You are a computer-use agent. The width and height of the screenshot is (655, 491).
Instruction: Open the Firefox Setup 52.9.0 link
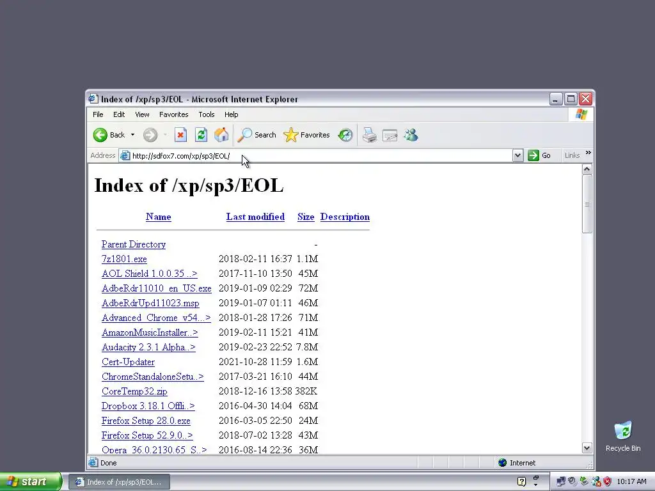pyautogui.click(x=147, y=435)
